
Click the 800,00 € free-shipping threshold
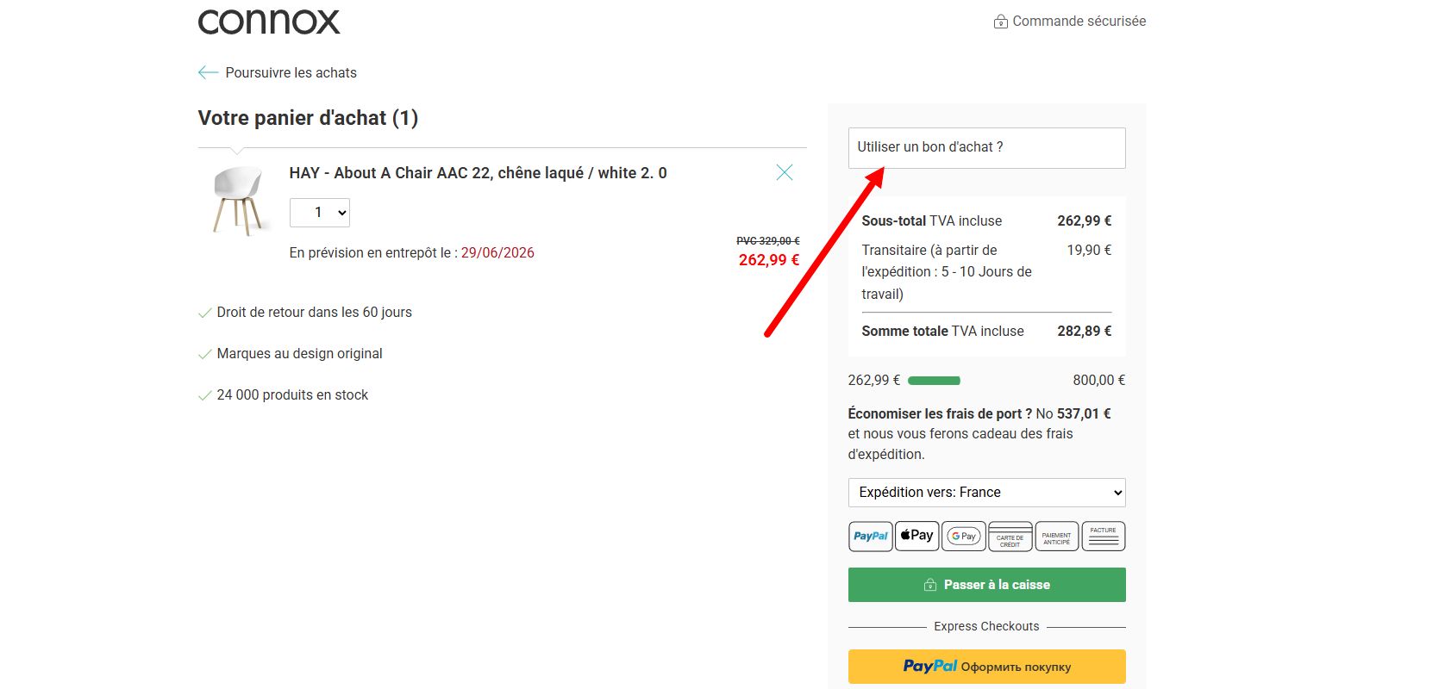(x=1099, y=381)
